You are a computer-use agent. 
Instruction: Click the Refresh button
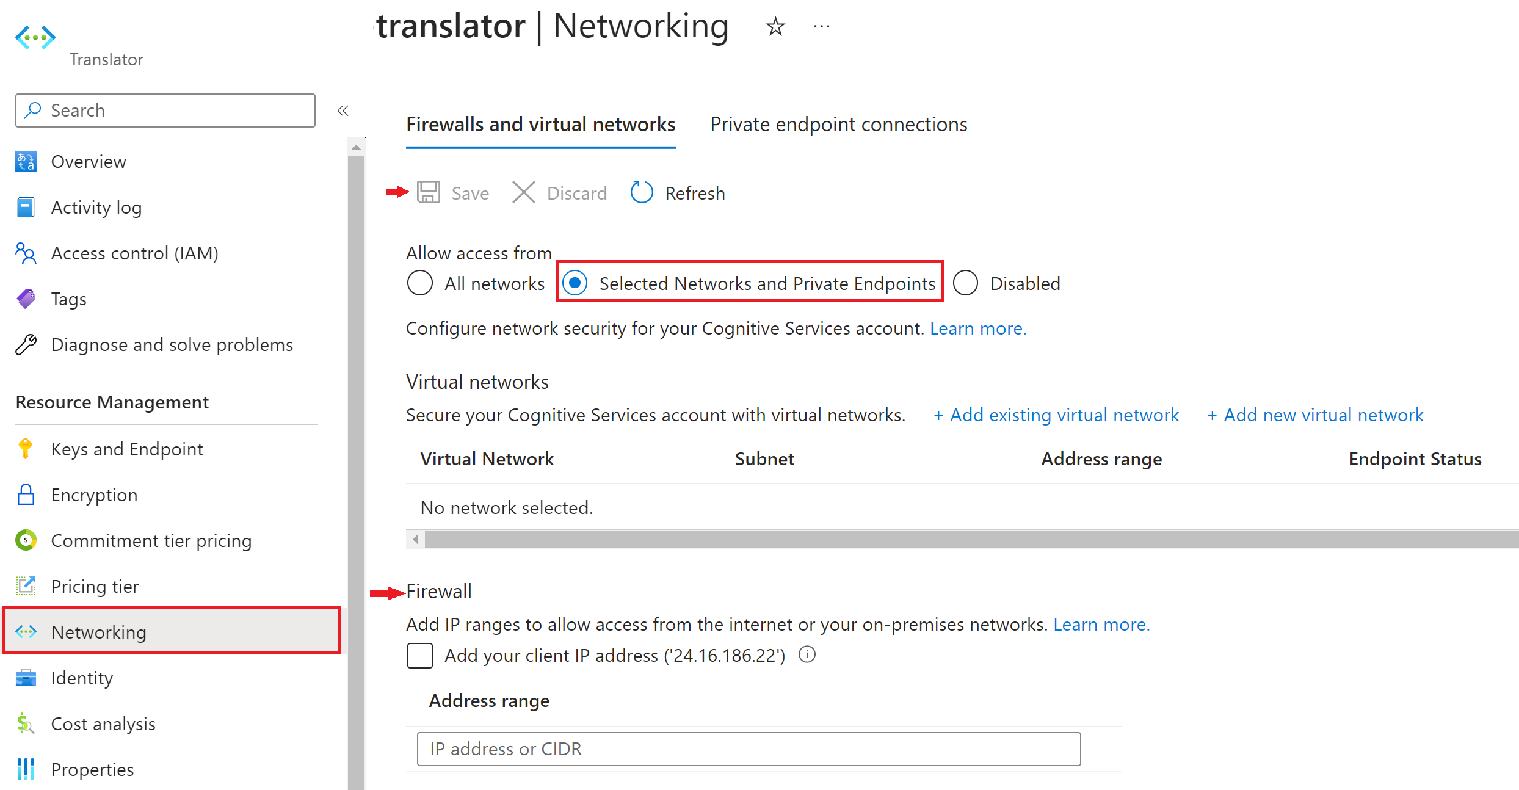679,194
